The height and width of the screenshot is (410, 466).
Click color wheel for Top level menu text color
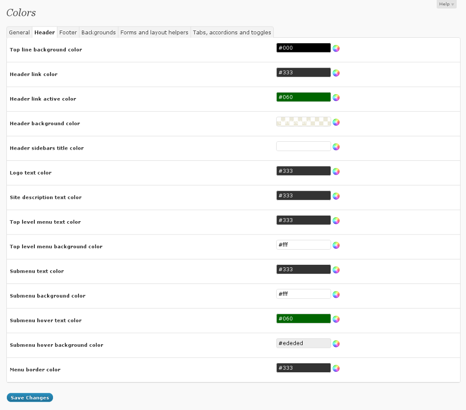(336, 221)
